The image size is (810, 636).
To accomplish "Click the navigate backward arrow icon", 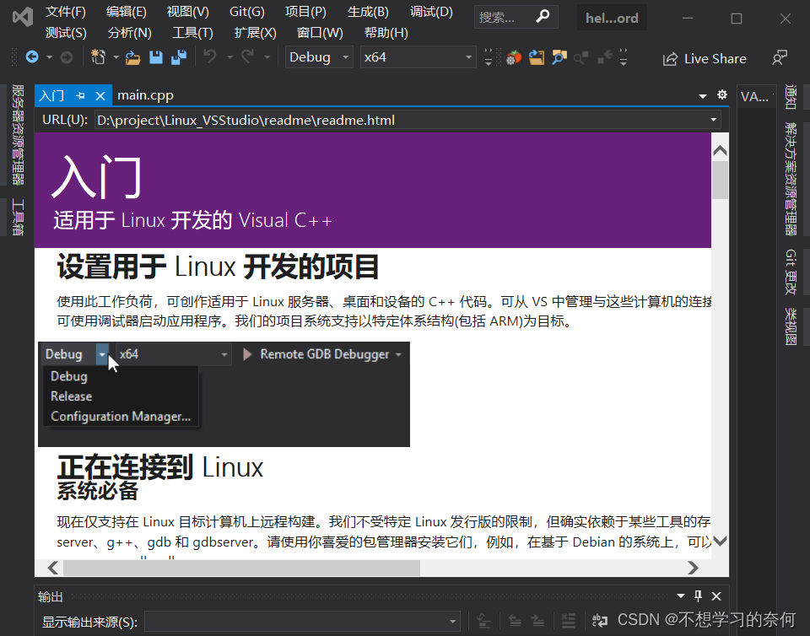I will (33, 57).
